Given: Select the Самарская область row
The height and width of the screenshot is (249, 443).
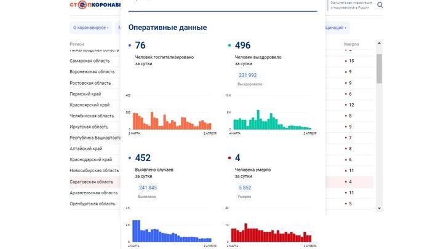Looking at the screenshot, I should (90, 61).
